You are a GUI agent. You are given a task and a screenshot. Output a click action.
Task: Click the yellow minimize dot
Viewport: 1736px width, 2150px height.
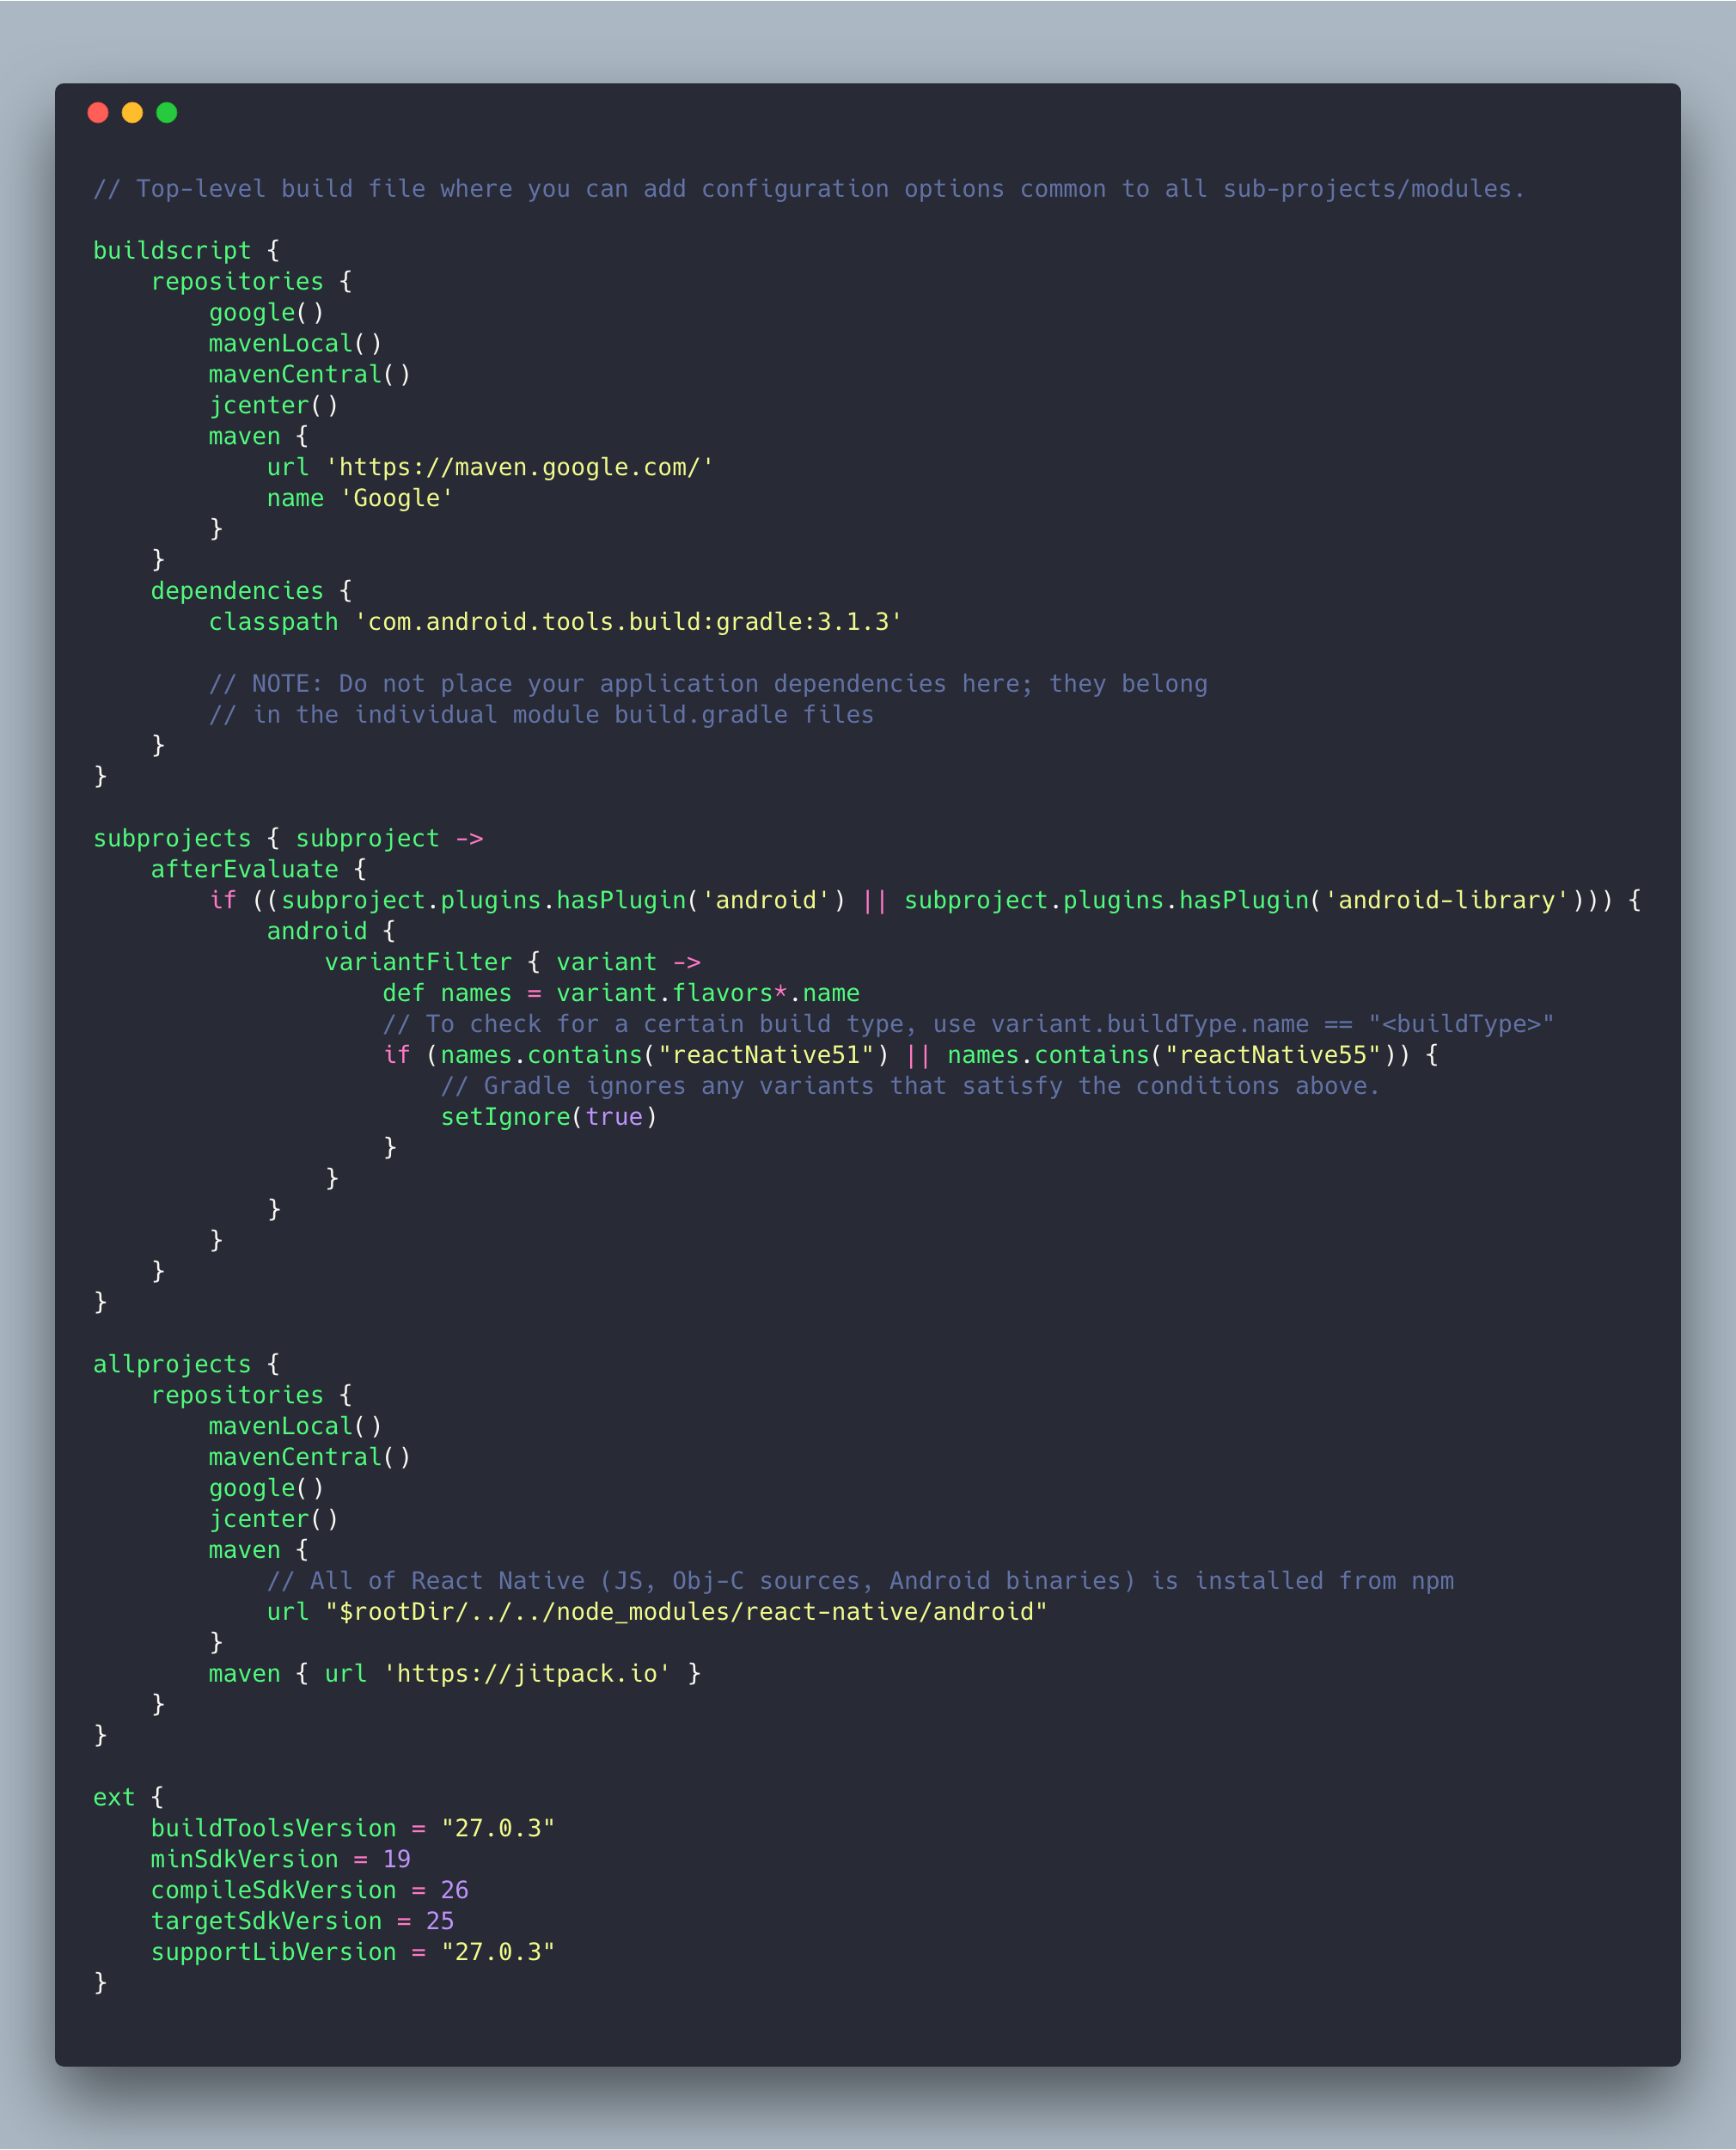click(x=132, y=113)
